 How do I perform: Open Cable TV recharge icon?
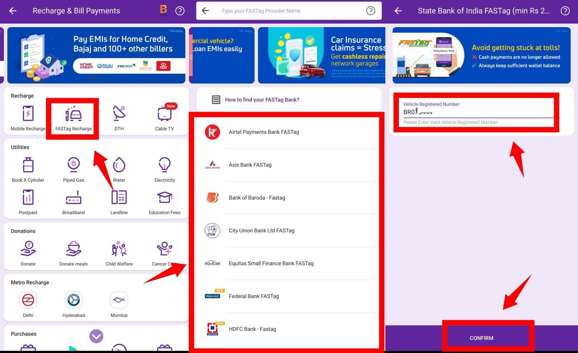click(164, 118)
